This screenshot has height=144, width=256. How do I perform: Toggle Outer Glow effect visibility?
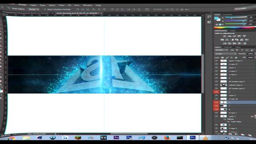tap(228, 122)
